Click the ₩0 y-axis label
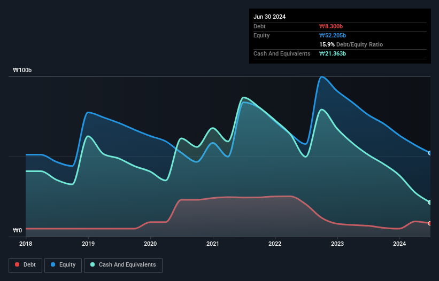The height and width of the screenshot is (281, 439). (x=17, y=230)
